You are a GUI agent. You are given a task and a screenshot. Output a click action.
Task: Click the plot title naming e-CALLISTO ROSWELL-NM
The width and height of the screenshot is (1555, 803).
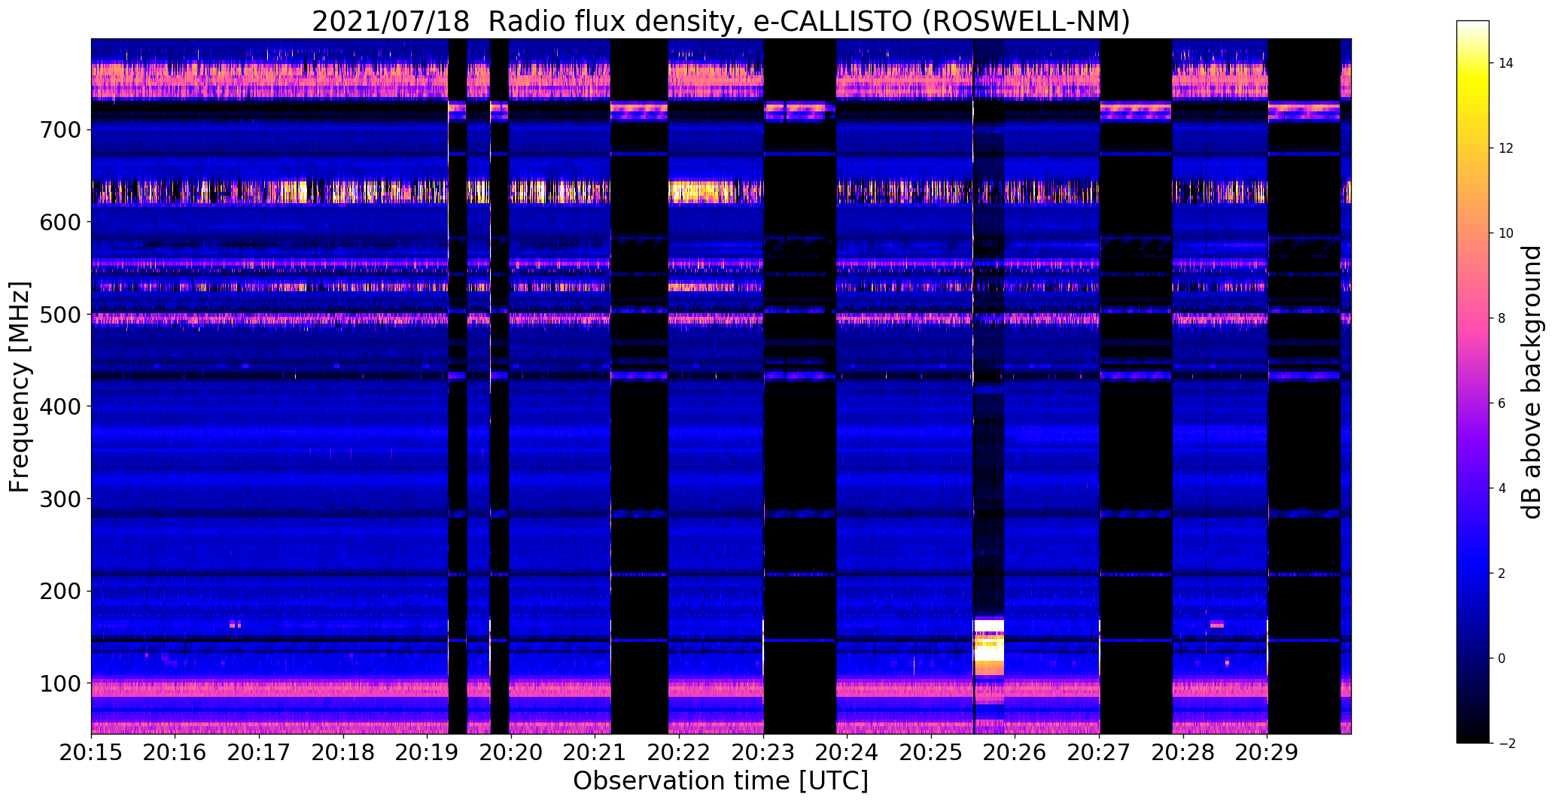click(x=721, y=21)
